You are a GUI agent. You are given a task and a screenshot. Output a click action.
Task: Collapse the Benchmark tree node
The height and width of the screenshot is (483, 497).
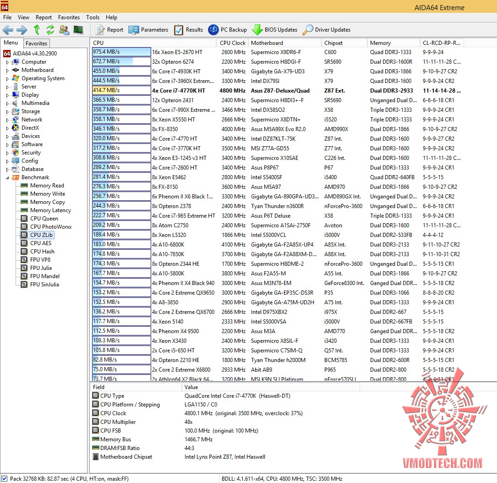[x=7, y=178]
